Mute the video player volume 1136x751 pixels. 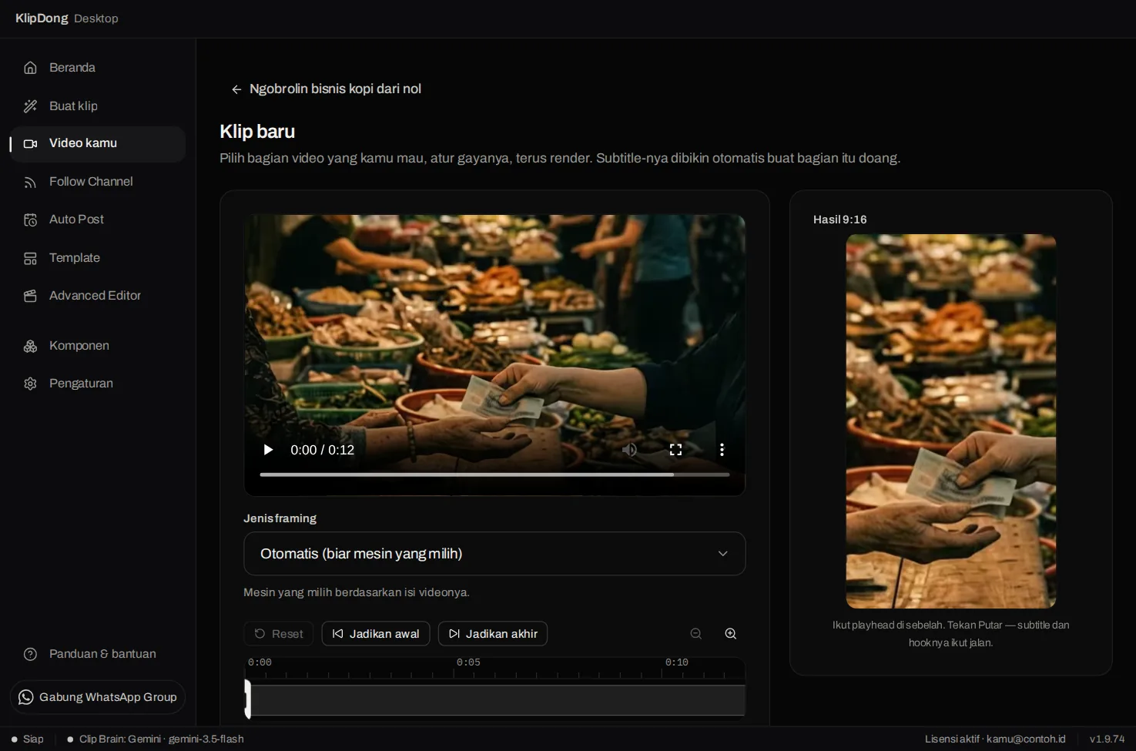pyautogui.click(x=629, y=450)
